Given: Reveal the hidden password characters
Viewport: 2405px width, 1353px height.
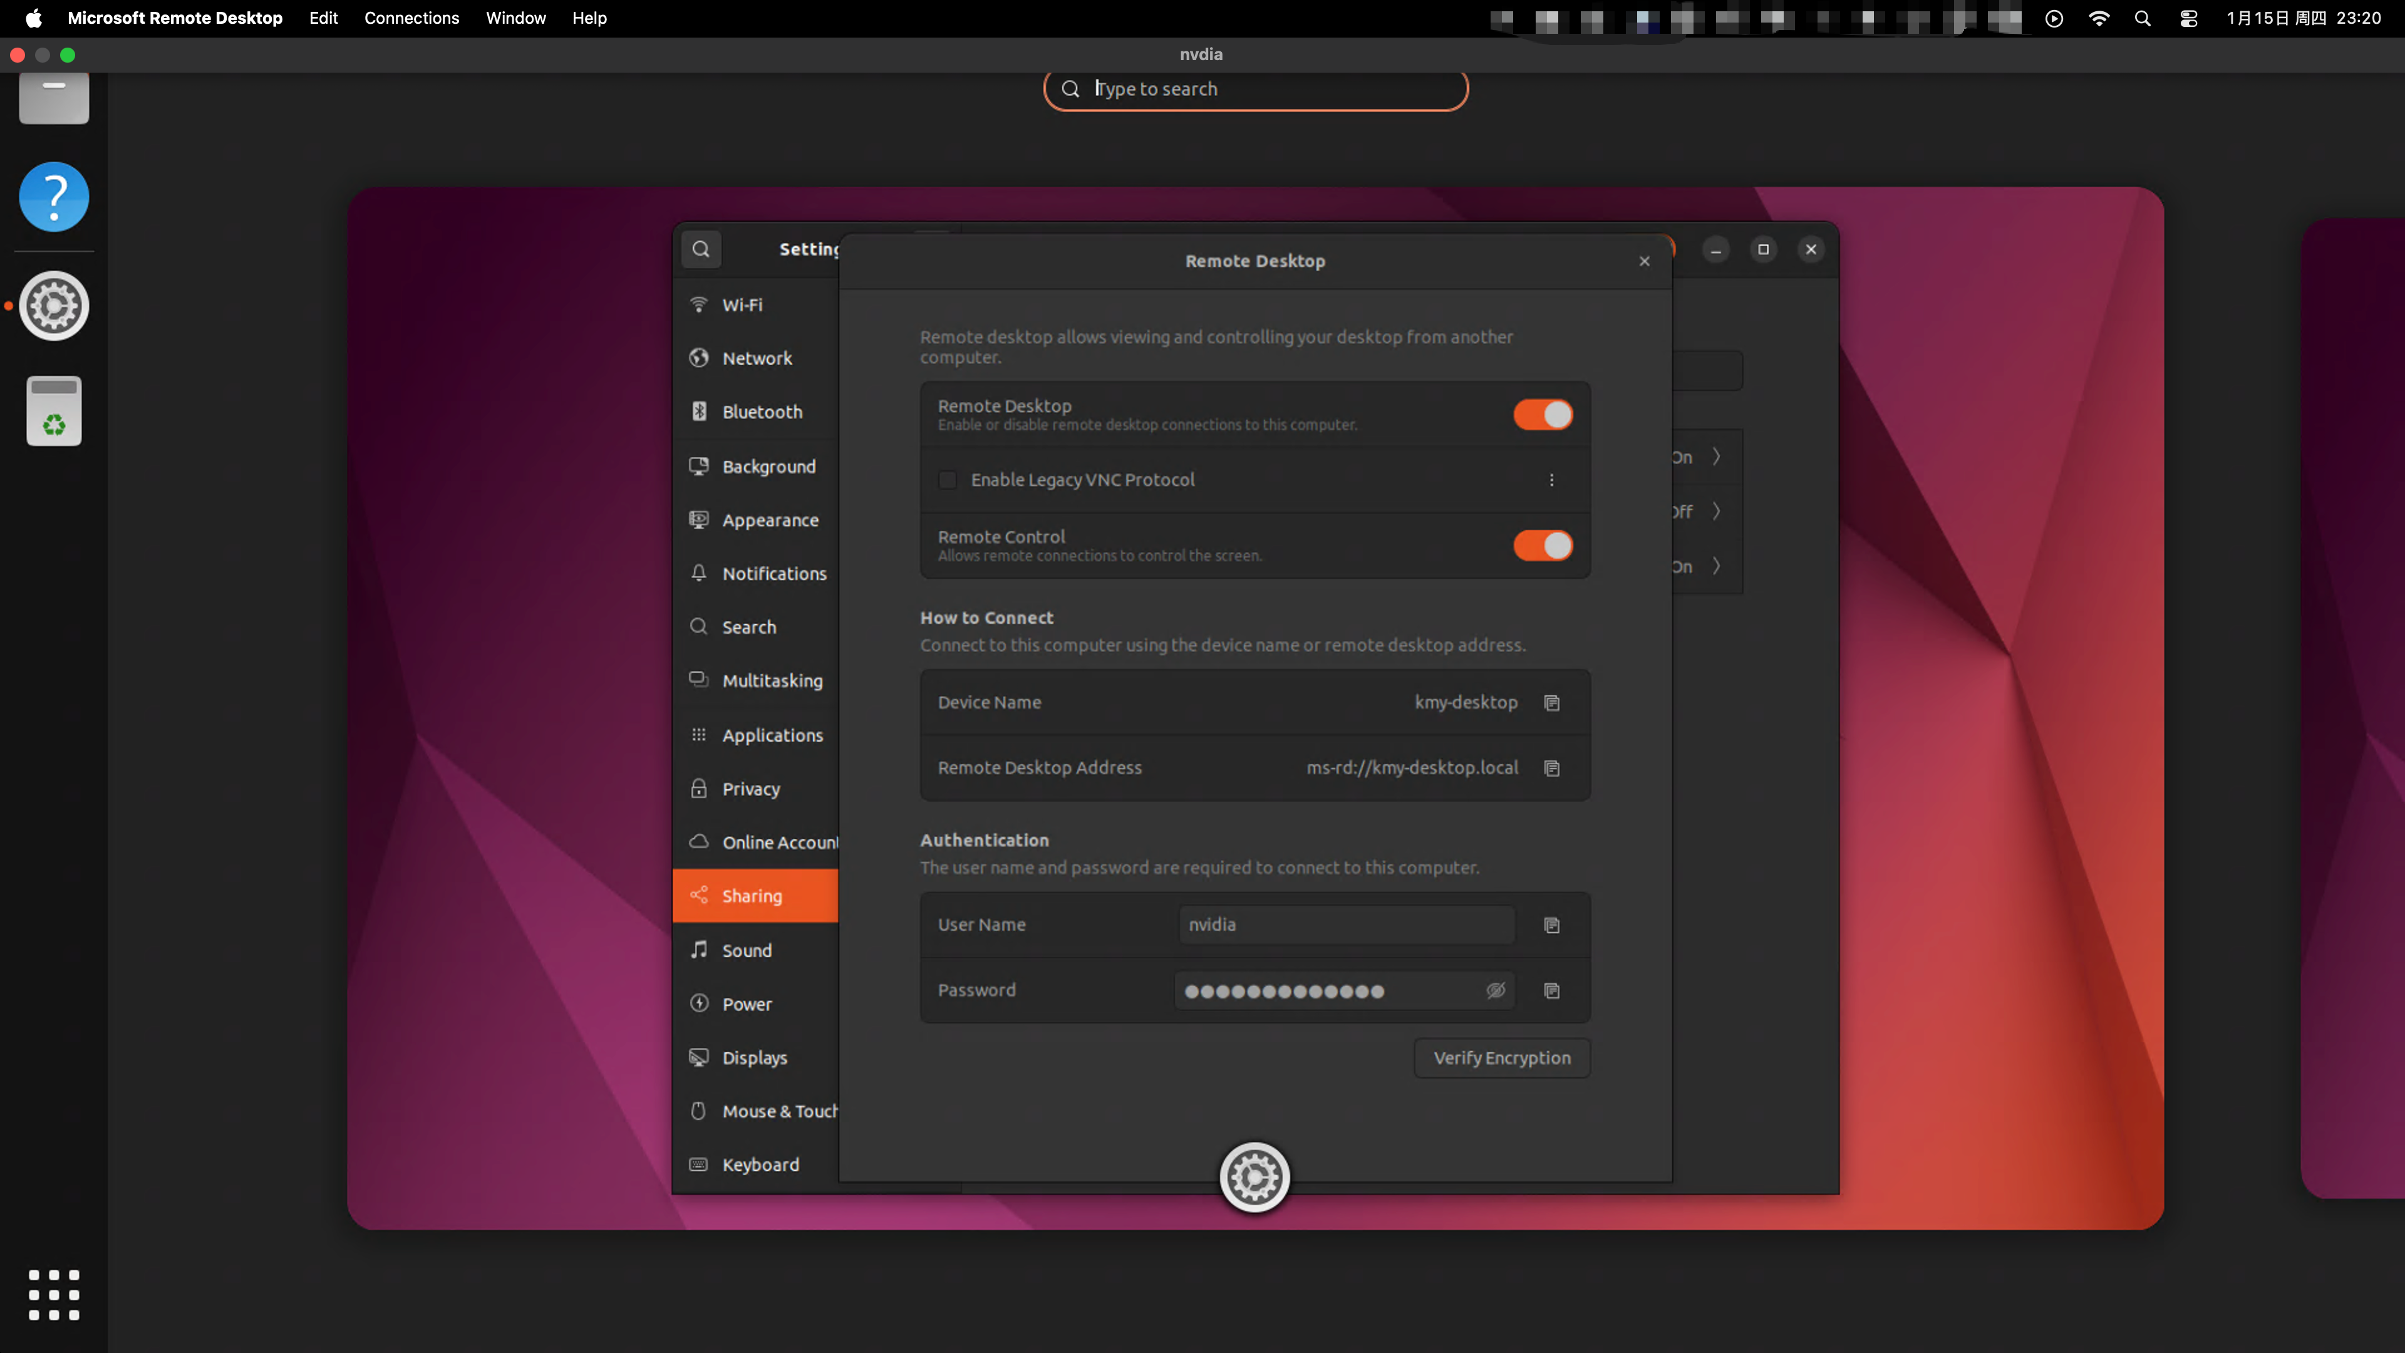Looking at the screenshot, I should [1496, 990].
